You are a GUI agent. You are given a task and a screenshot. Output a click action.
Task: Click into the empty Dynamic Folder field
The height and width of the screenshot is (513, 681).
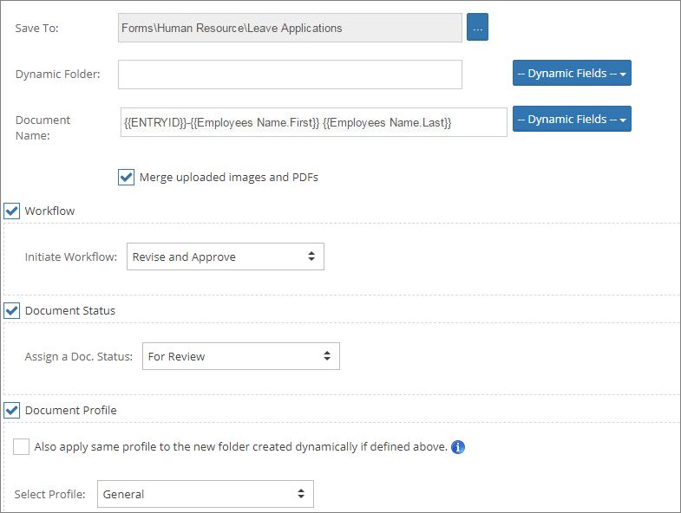pyautogui.click(x=290, y=75)
